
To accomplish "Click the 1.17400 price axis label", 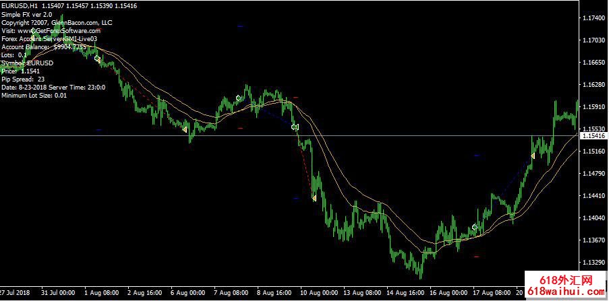I will pos(593,18).
